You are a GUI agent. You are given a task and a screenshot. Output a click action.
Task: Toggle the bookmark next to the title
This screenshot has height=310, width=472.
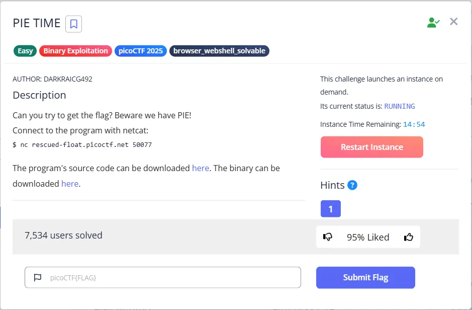[73, 24]
